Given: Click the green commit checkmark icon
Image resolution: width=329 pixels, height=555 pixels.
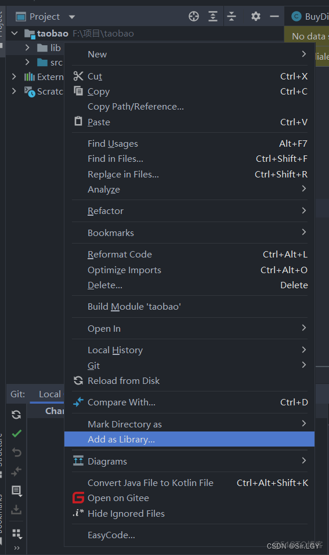Looking at the screenshot, I should (x=17, y=433).
